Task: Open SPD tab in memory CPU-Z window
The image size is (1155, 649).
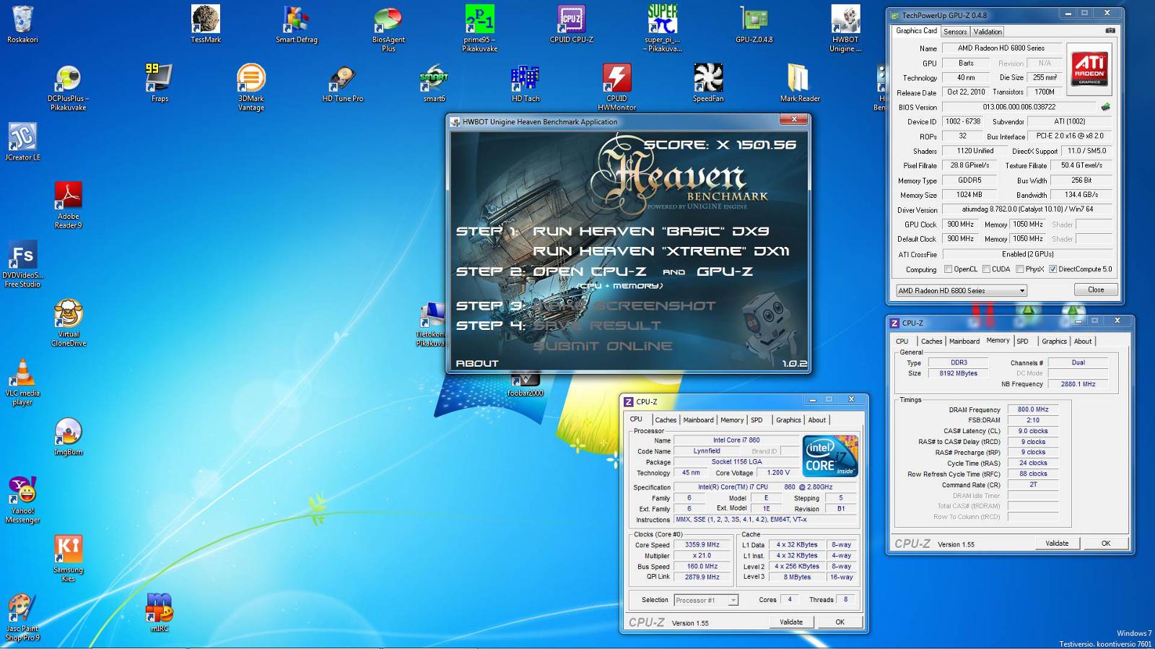Action: pos(1022,341)
